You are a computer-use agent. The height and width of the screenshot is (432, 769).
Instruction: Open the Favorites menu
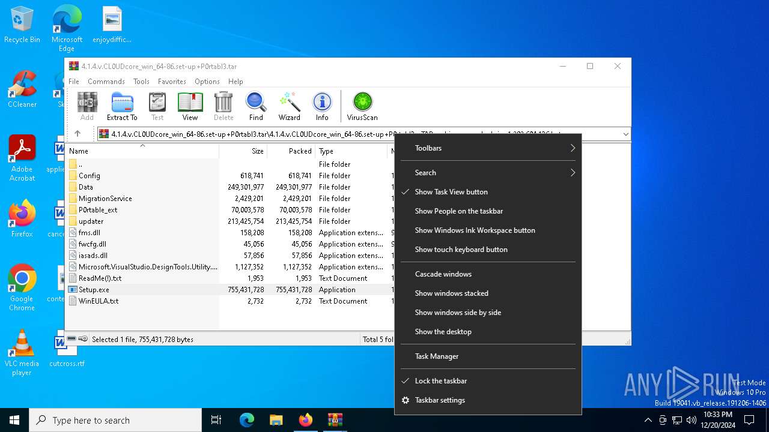172,82
